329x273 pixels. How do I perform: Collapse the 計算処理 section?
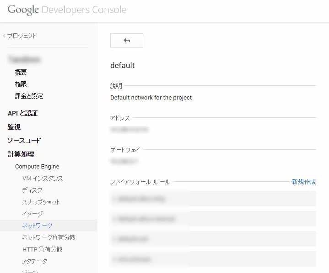21,154
